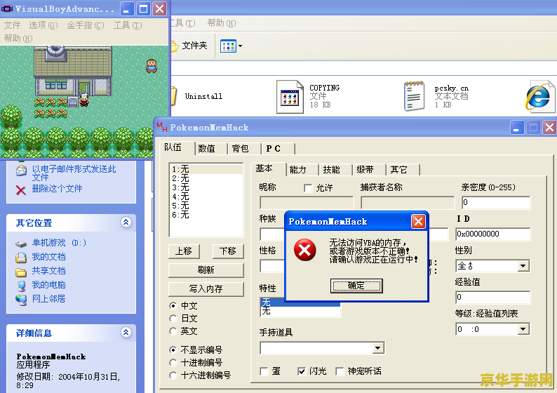Click the 写入内存 button
557x393 pixels.
(206, 289)
